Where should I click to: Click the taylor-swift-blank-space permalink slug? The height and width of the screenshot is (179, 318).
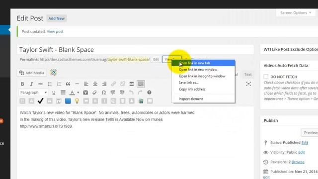[x=129, y=60]
